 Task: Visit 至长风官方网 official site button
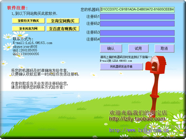28,29
